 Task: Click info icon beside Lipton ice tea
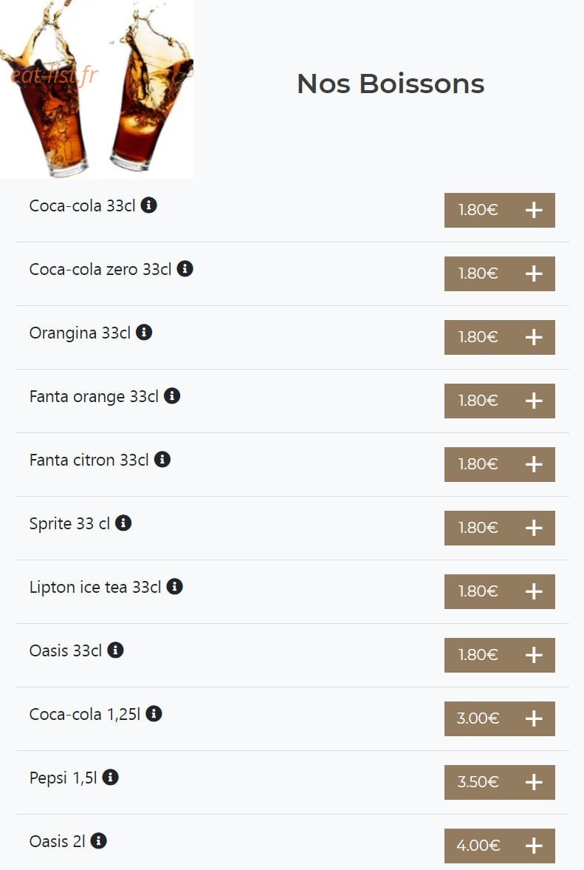click(174, 586)
